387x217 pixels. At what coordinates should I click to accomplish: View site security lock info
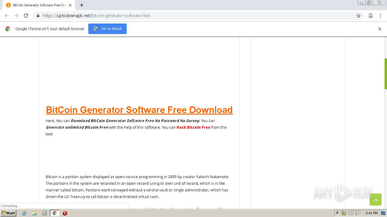pos(38,16)
